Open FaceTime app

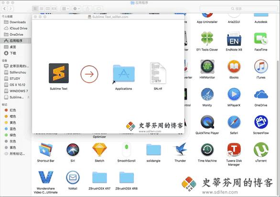261,39
